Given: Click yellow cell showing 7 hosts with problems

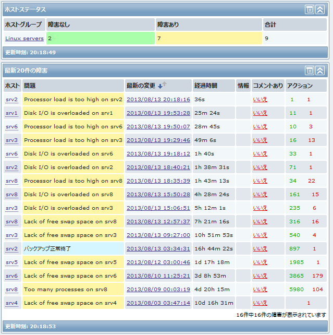Looking at the screenshot, I should point(209,38).
